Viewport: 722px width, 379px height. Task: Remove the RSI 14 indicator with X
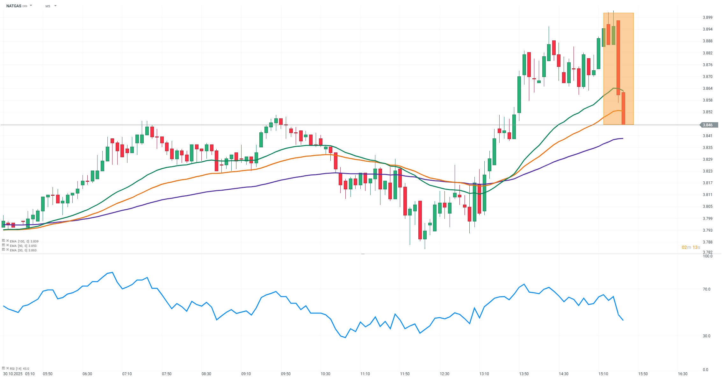[x=8, y=368]
